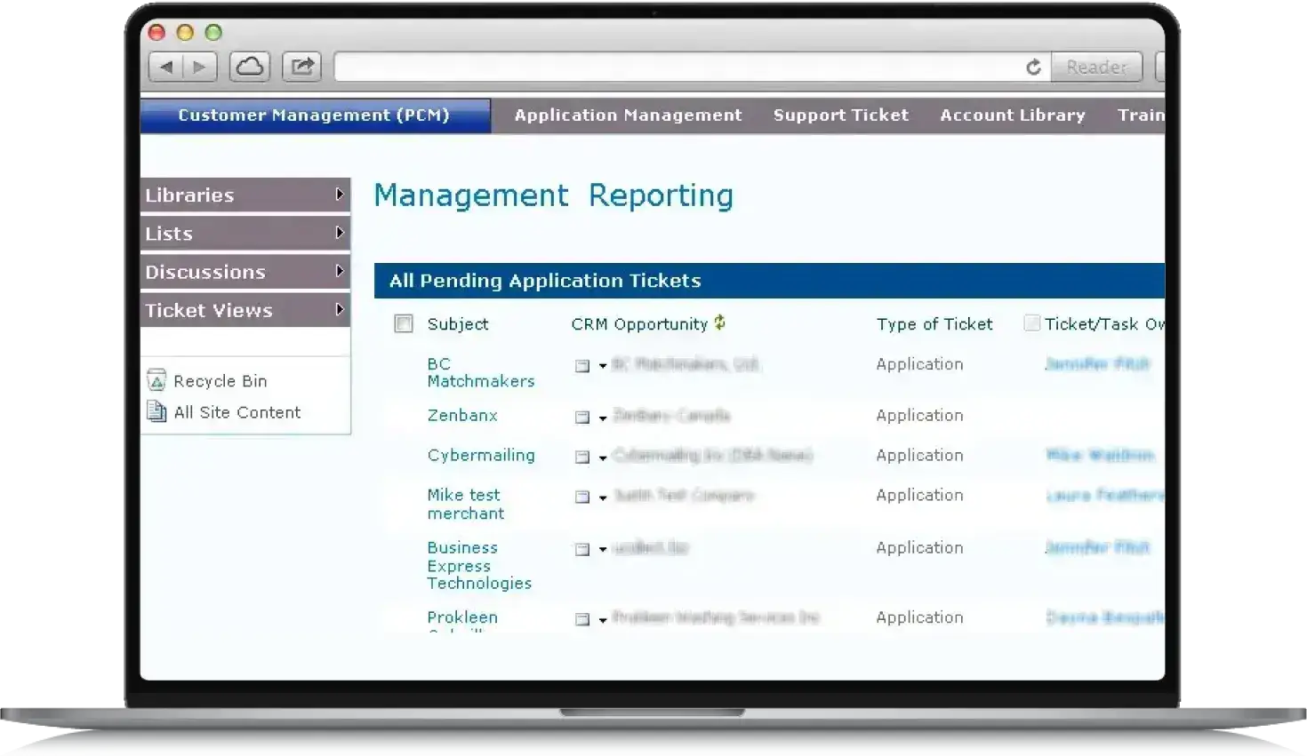The width and height of the screenshot is (1307, 756).
Task: Click the sort icon next to CRM Opportunity header
Action: click(x=719, y=322)
